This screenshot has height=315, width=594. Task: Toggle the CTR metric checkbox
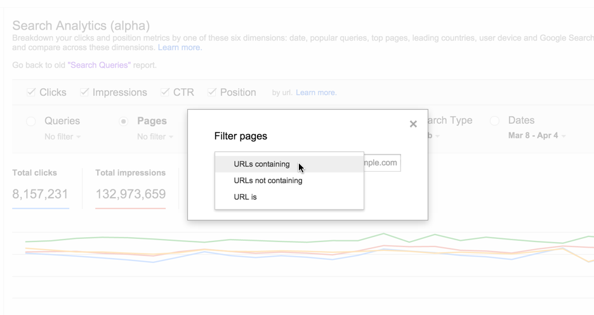pyautogui.click(x=165, y=93)
